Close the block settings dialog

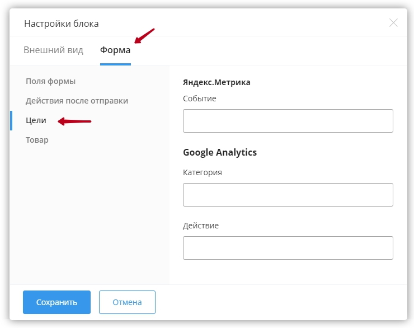click(x=393, y=23)
